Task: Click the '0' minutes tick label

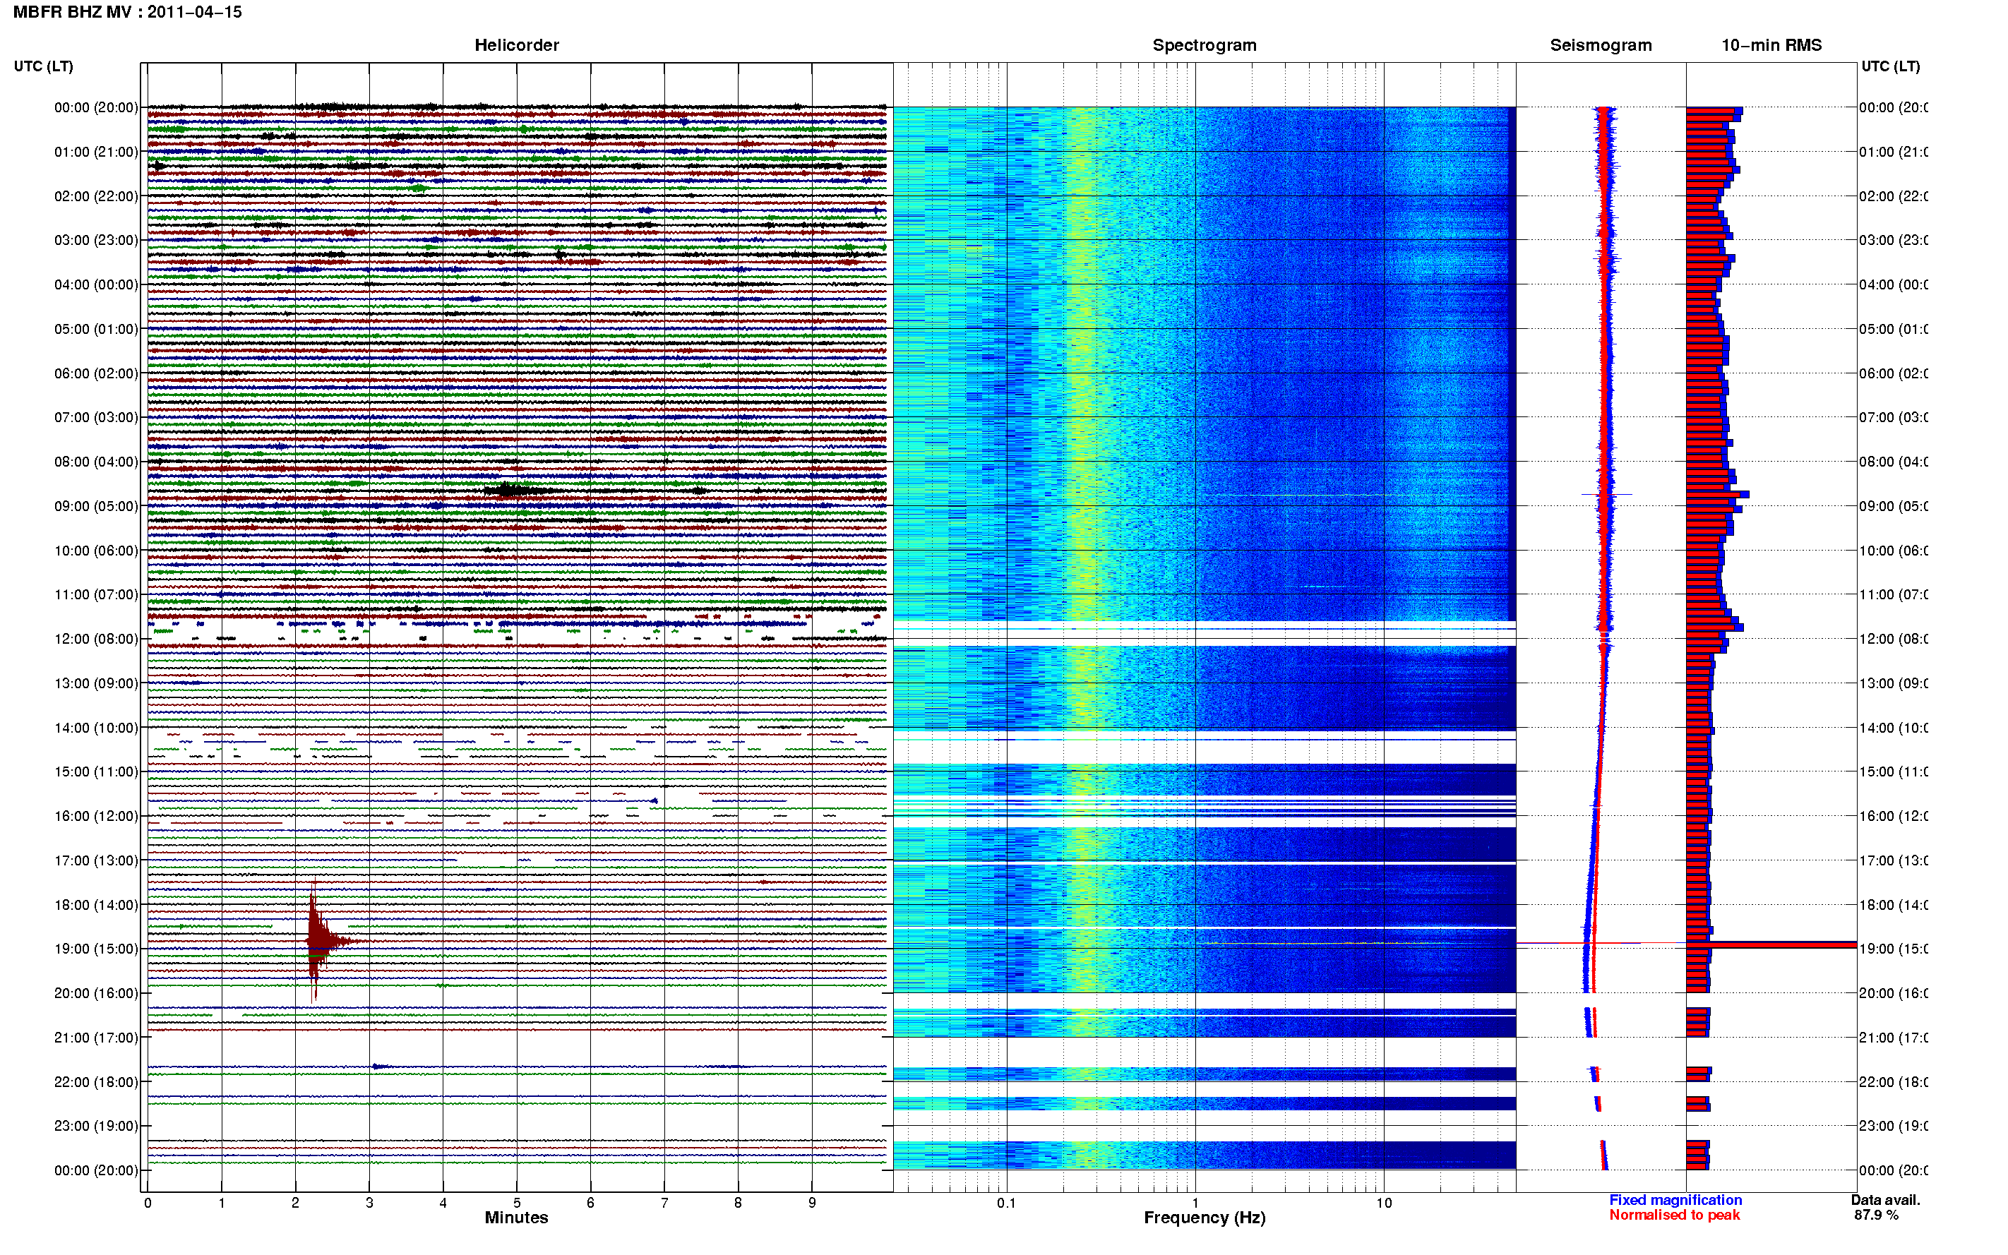Action: click(148, 1203)
